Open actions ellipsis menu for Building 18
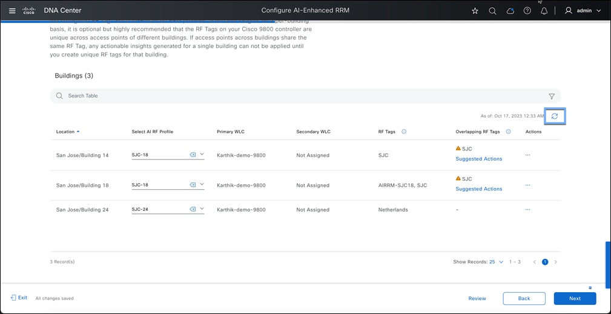611x314 pixels. [x=527, y=185]
